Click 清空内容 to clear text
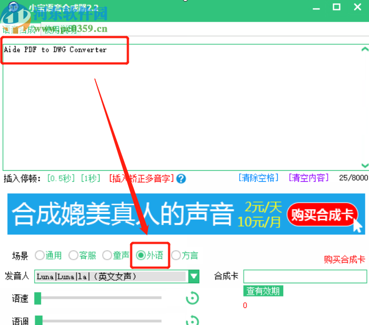Viewport: 369px width, 325px height. click(x=309, y=178)
